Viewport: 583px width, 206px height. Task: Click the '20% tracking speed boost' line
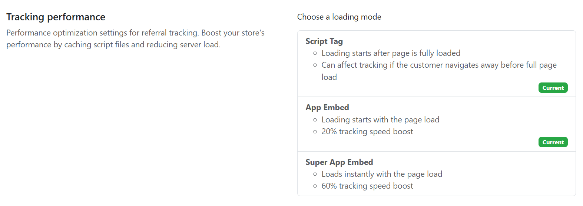367,132
